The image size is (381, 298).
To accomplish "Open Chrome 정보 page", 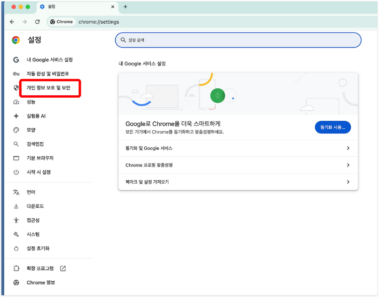I will pyautogui.click(x=41, y=283).
